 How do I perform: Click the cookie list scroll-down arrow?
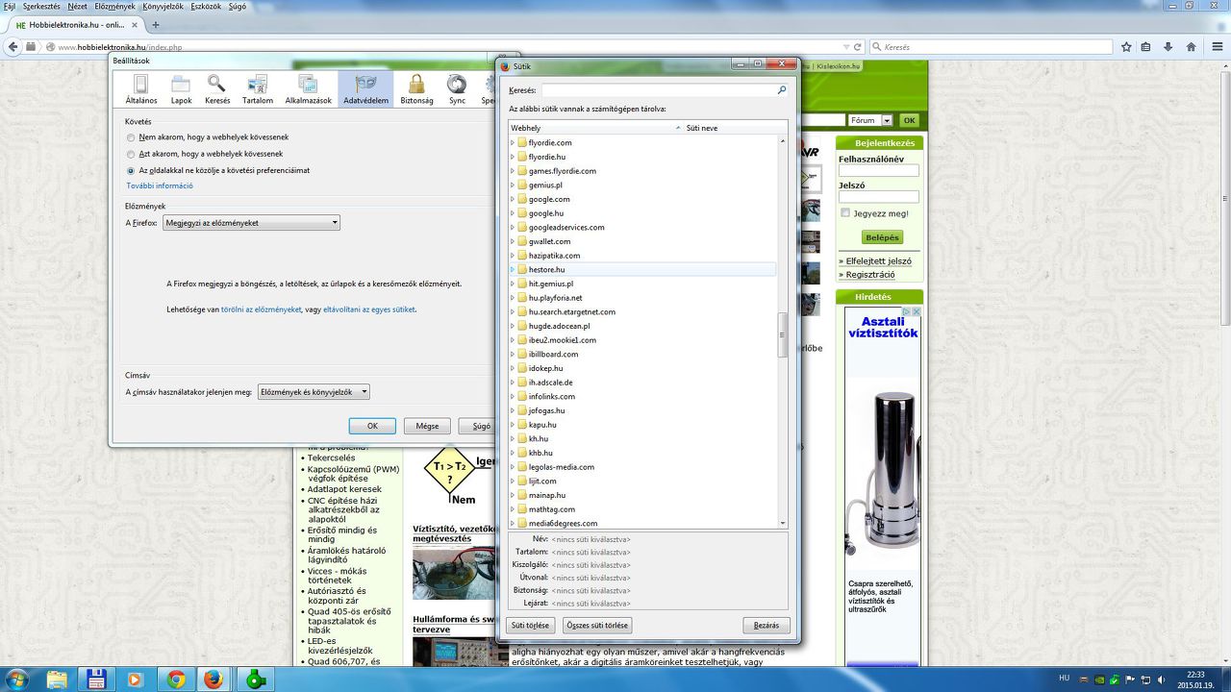point(783,523)
